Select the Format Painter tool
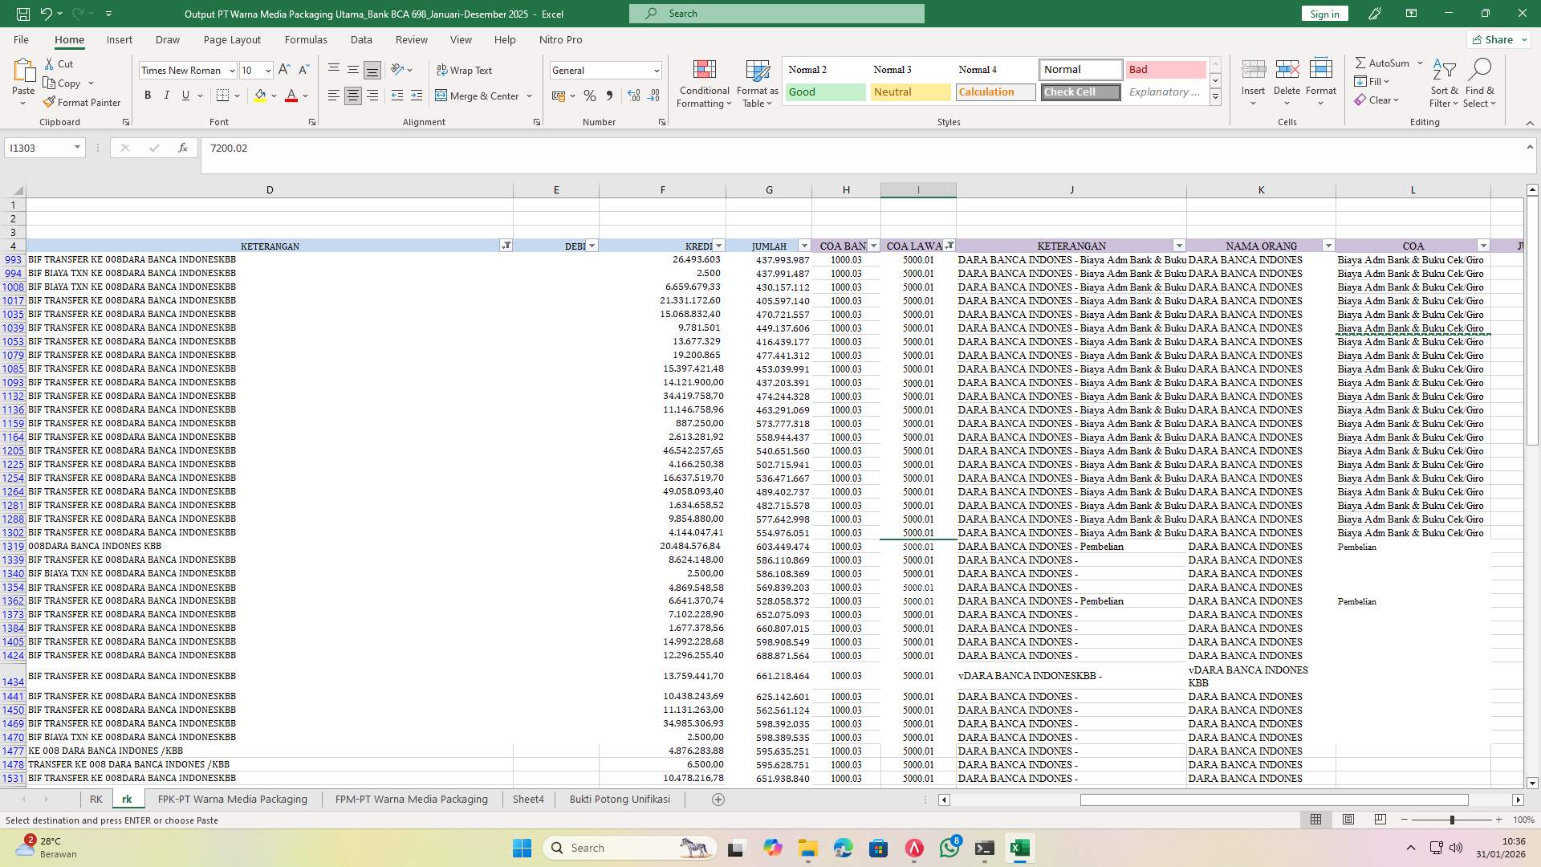The width and height of the screenshot is (1541, 867). click(x=83, y=102)
